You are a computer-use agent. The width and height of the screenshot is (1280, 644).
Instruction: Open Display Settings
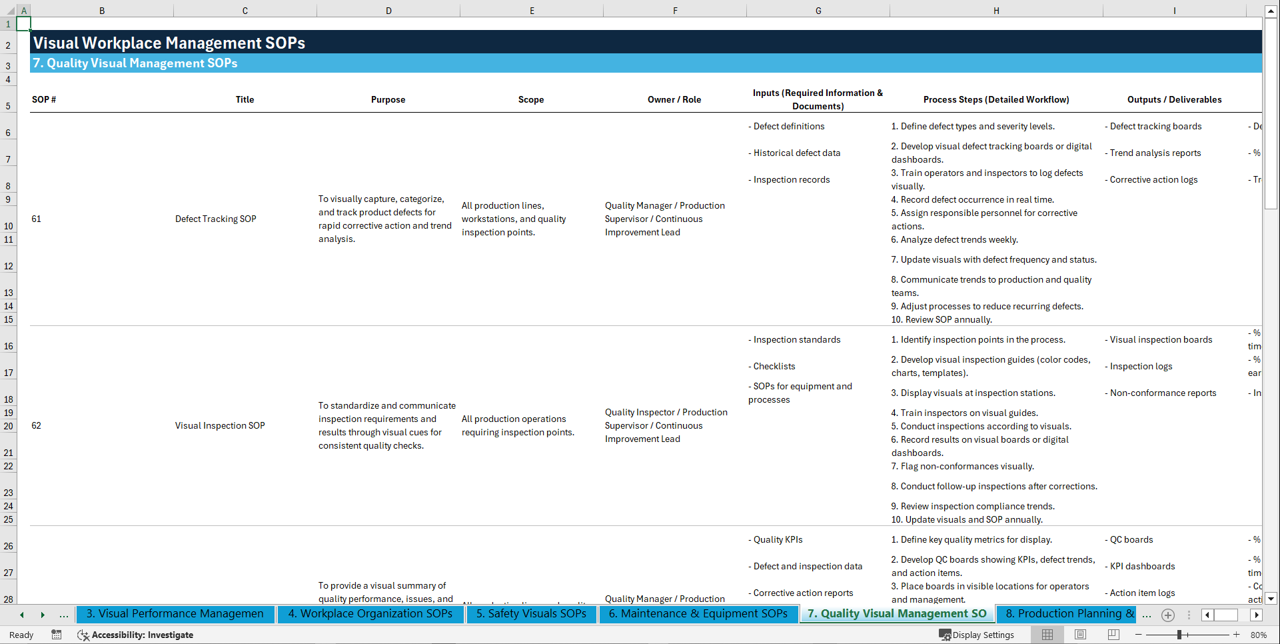pyautogui.click(x=977, y=635)
